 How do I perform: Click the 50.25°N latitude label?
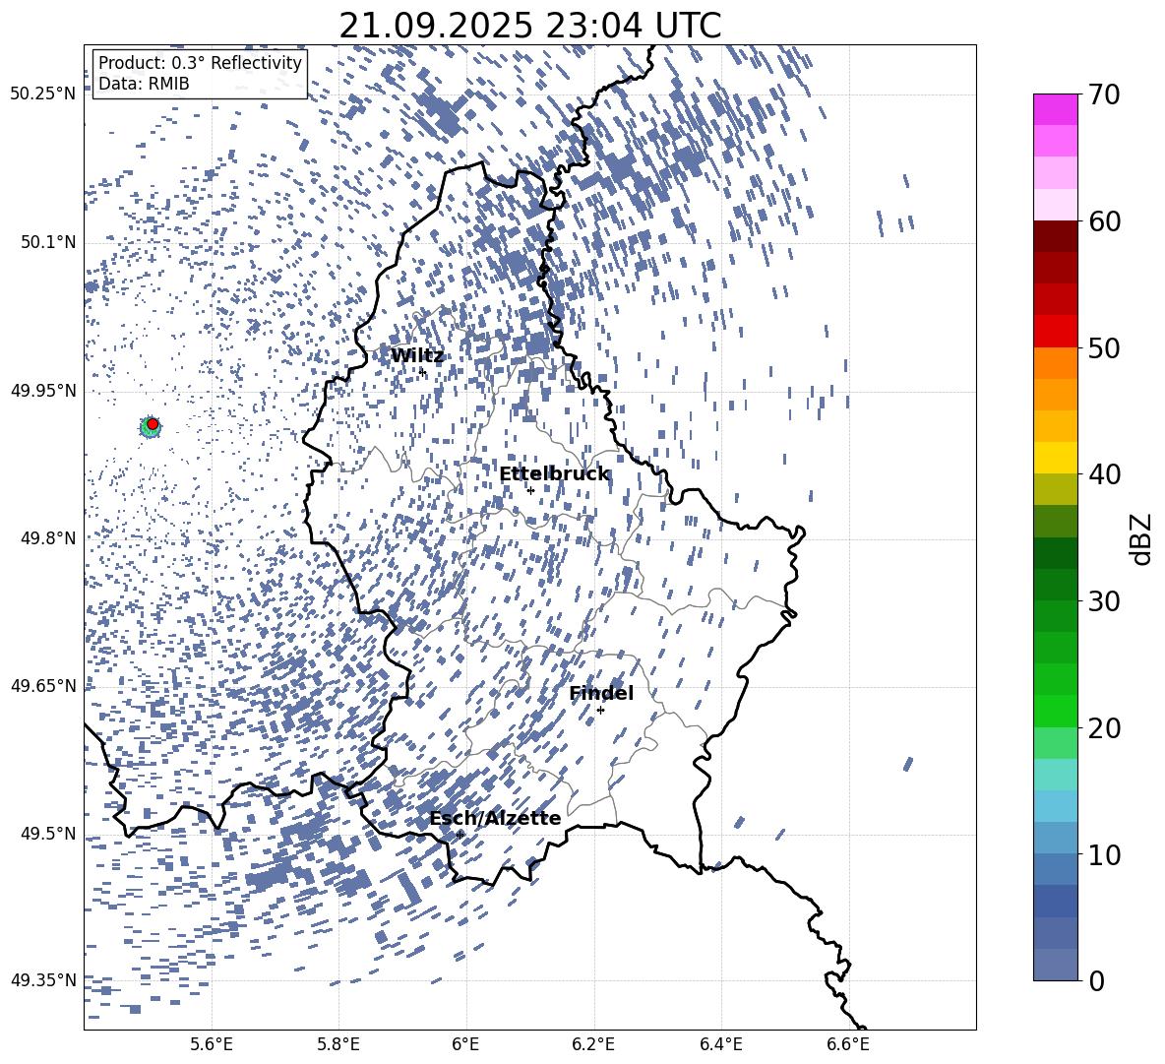(x=43, y=94)
